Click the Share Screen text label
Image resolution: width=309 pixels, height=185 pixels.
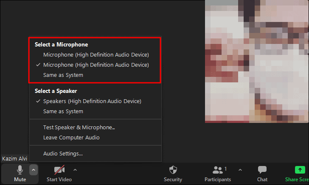(x=297, y=180)
